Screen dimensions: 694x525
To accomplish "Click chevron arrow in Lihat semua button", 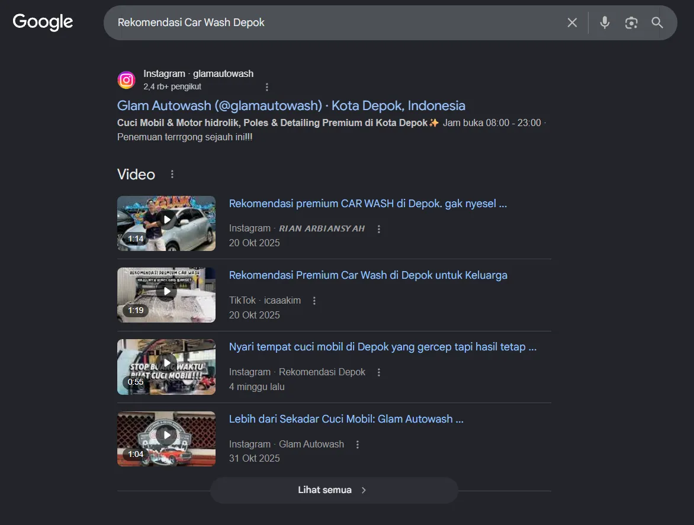I will [364, 490].
